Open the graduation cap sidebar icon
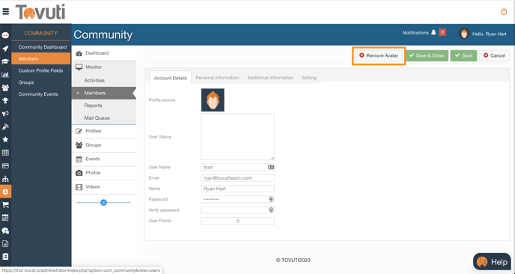 (5, 61)
